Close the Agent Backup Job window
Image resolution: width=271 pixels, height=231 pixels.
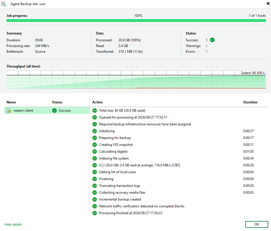[x=268, y=4]
